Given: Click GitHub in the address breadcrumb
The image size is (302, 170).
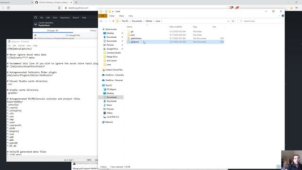Looking at the screenshot, I should click(x=149, y=21).
